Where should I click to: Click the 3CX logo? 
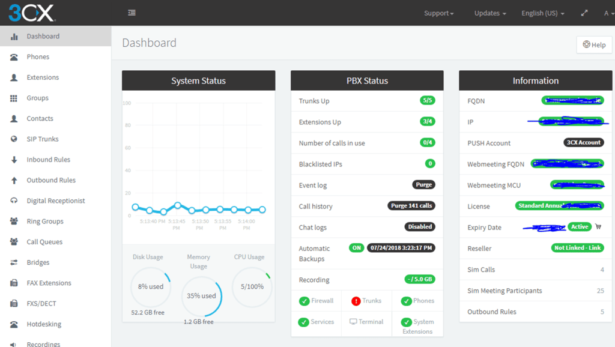coord(31,13)
